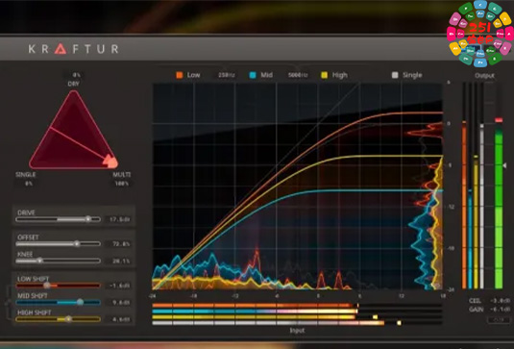The image size is (514, 349).
Task: Click the Low band label
Action: (193, 75)
